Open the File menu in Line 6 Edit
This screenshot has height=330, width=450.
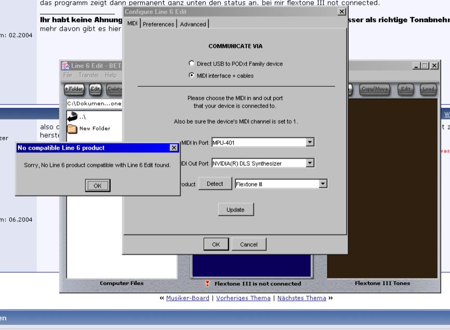68,75
